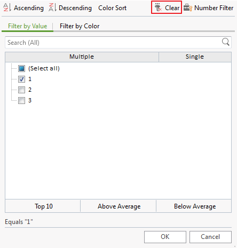The image size is (237, 248).
Task: Confirm the filter with OK
Action: click(x=165, y=237)
